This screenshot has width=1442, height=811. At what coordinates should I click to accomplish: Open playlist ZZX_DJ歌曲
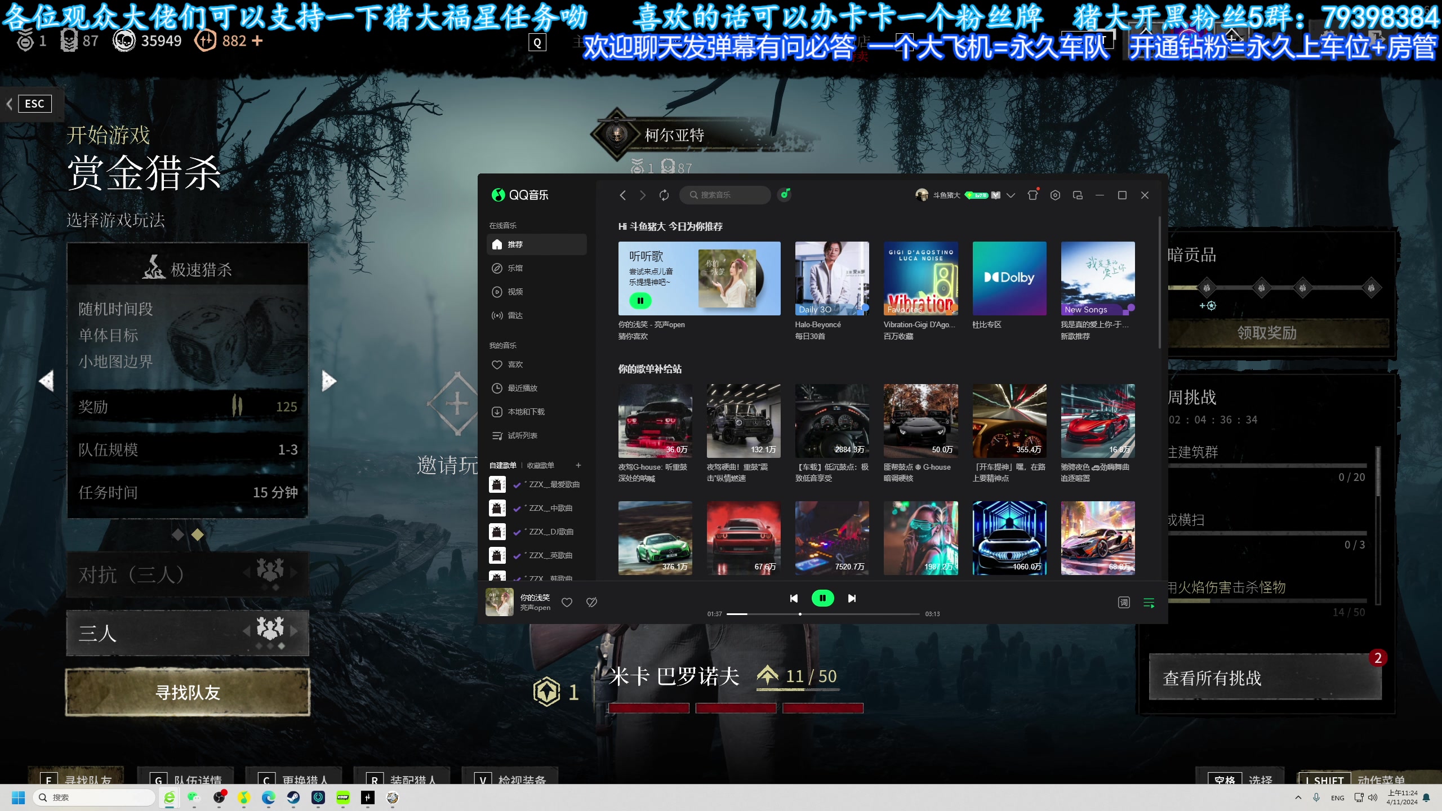537,532
